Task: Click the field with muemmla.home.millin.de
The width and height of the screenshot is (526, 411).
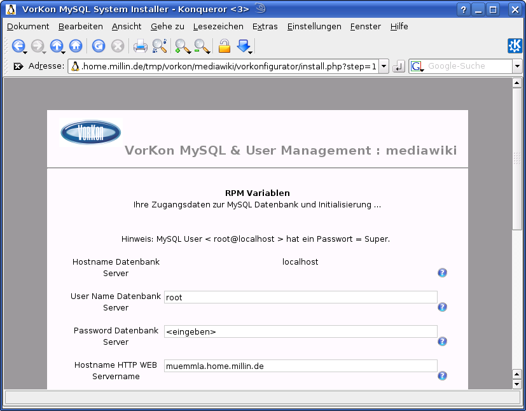Action: pyautogui.click(x=301, y=366)
